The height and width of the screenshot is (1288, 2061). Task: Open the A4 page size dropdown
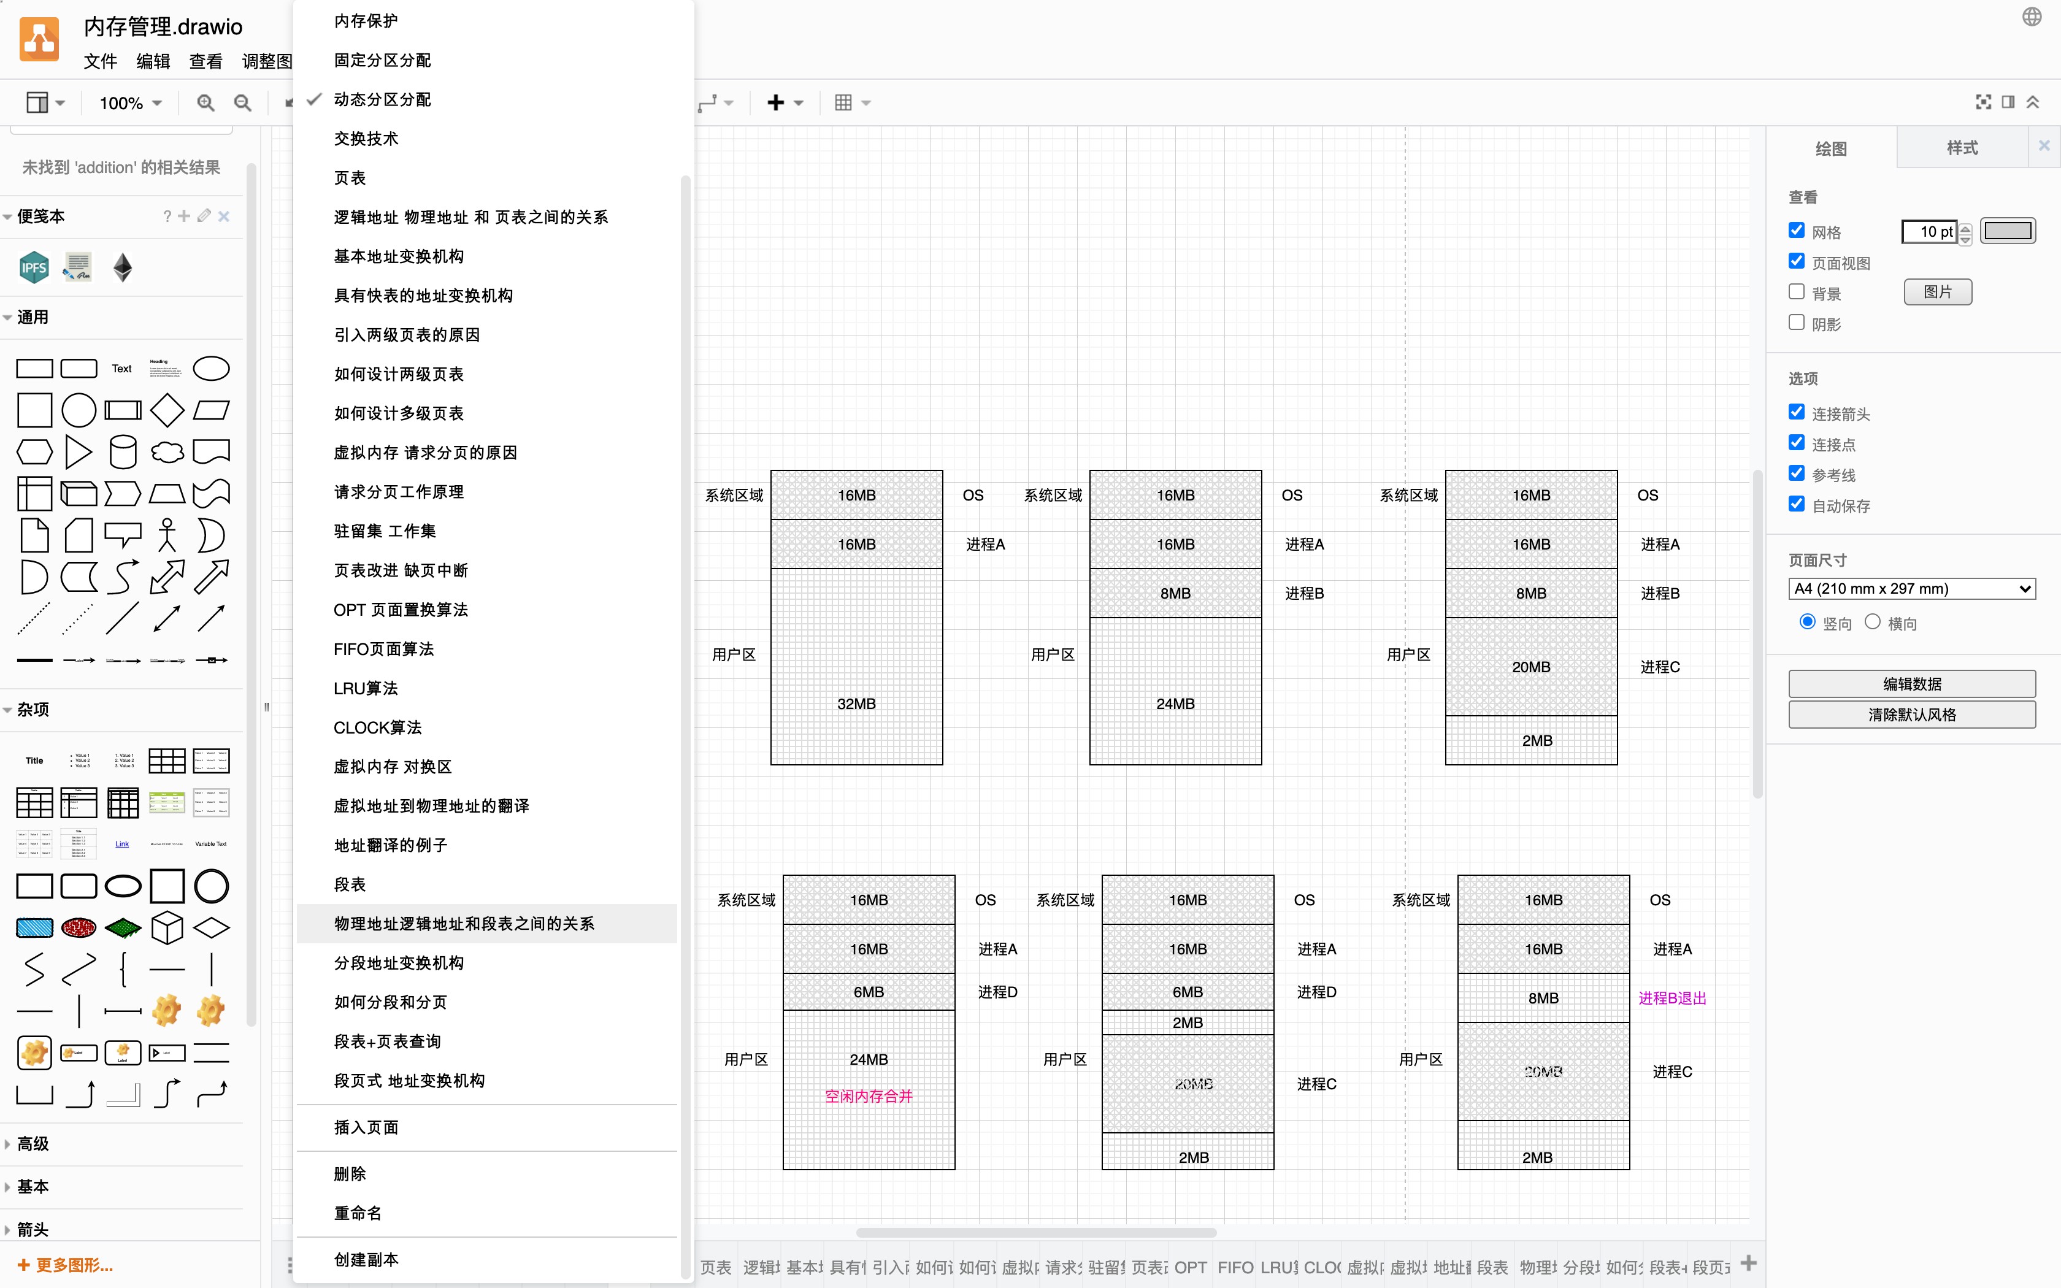tap(1911, 589)
